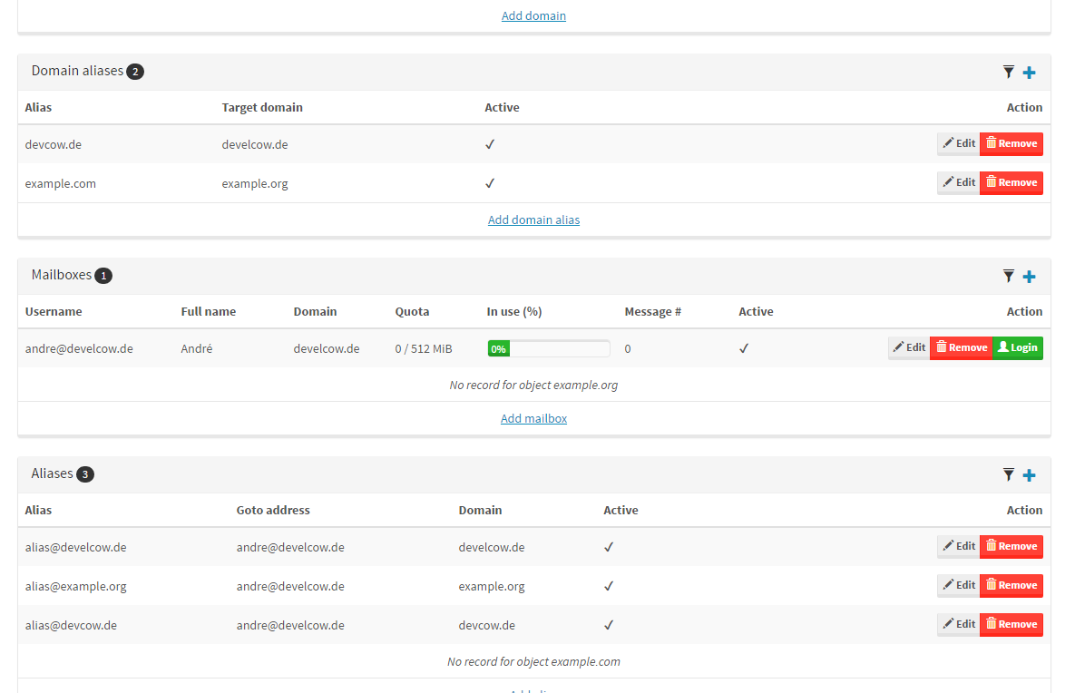This screenshot has height=693, width=1075.
Task: Edit the example.com domain alias
Action: point(958,182)
